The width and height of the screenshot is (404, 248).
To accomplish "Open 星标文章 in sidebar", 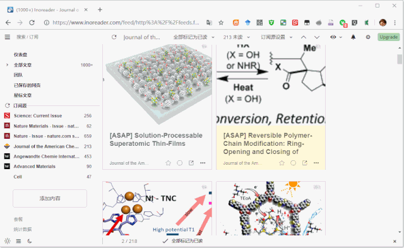I will (x=23, y=95).
